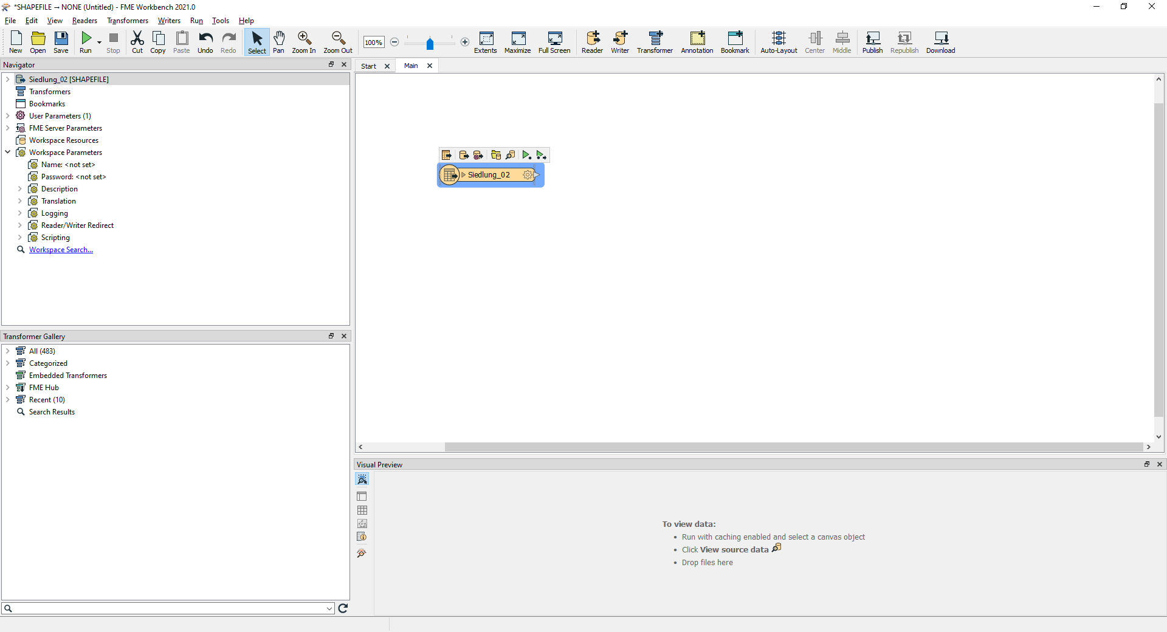
Task: Click the Maximize canvas icon
Action: 518,42
